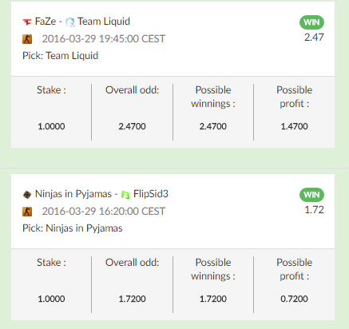The height and width of the screenshot is (329, 349).
Task: Click the CS:GO game icon beside 16:20:00 date
Action: (27, 212)
